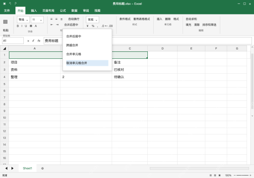Click the increase indent icon
The width and height of the screenshot is (254, 178).
click(x=57, y=25)
